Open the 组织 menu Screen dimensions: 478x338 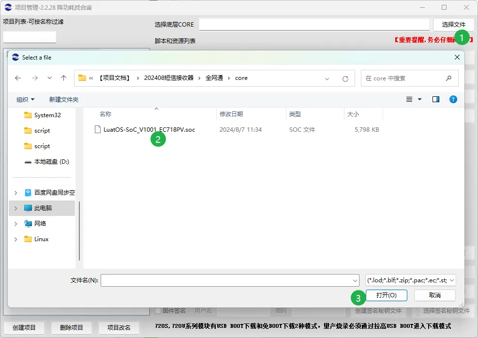[25, 99]
